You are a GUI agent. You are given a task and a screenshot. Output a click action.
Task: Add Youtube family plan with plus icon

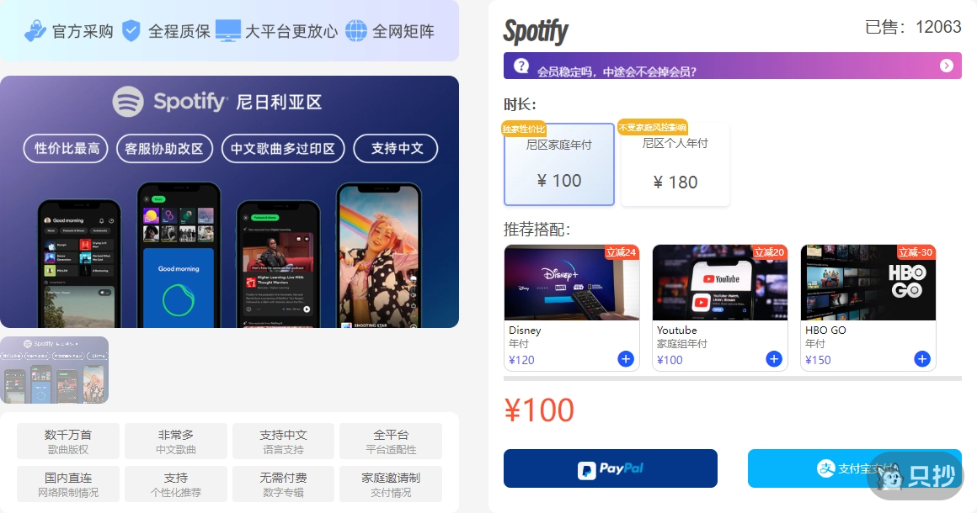click(774, 359)
